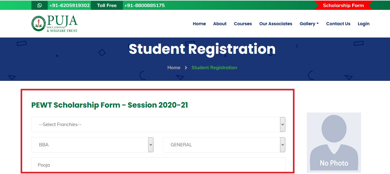Viewport: 390px width, 174px height.
Task: Click the breadcrumb chevron separator icon
Action: [186, 68]
